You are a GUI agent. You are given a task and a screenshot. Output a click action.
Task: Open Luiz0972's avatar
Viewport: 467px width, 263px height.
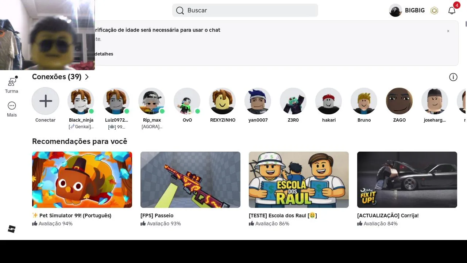[116, 101]
